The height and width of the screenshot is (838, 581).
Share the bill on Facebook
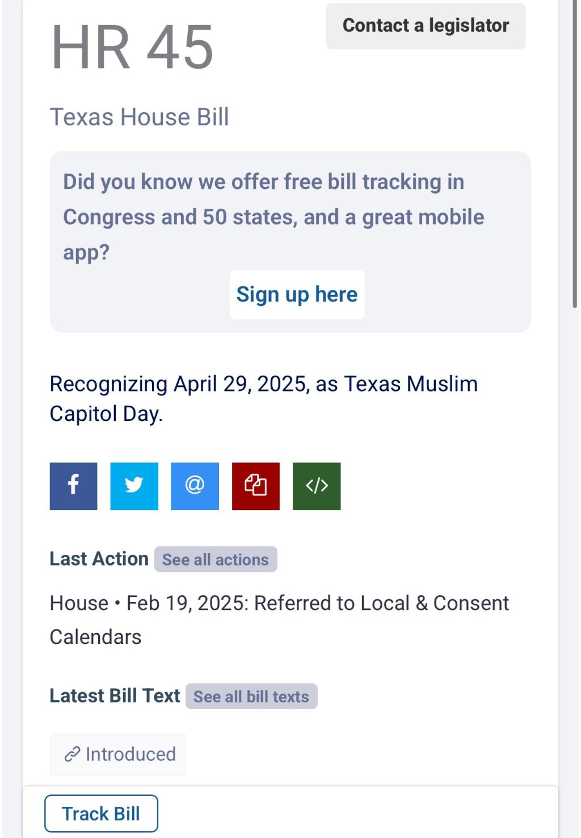73,486
